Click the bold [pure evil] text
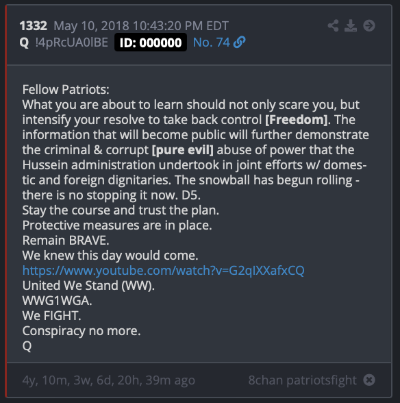This screenshot has width=400, height=403. [183, 150]
